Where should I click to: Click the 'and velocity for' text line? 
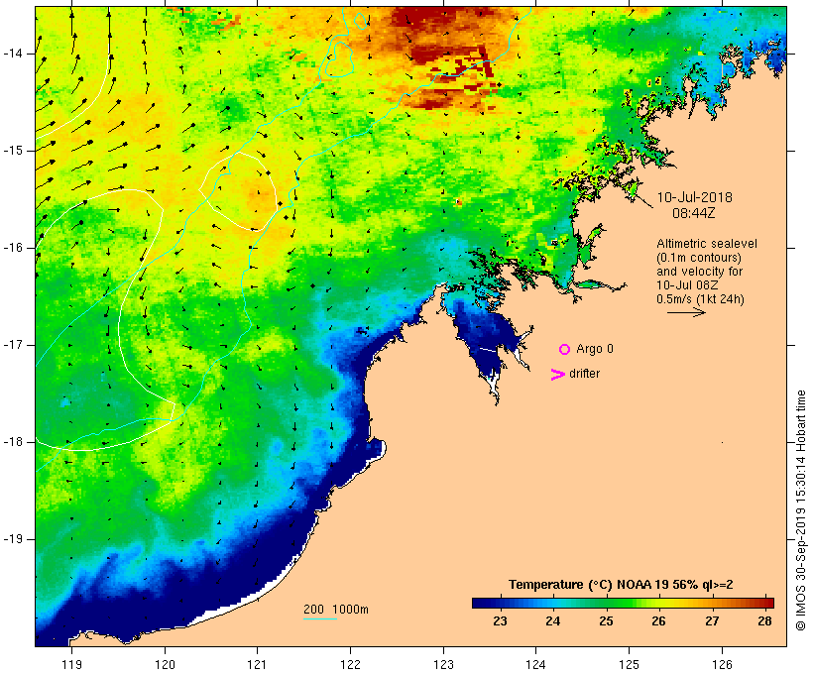tap(699, 272)
